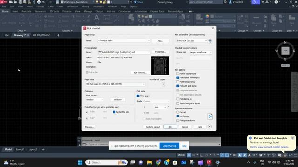
Task: Open the Page setup Name dropdown
Action: click(124, 41)
